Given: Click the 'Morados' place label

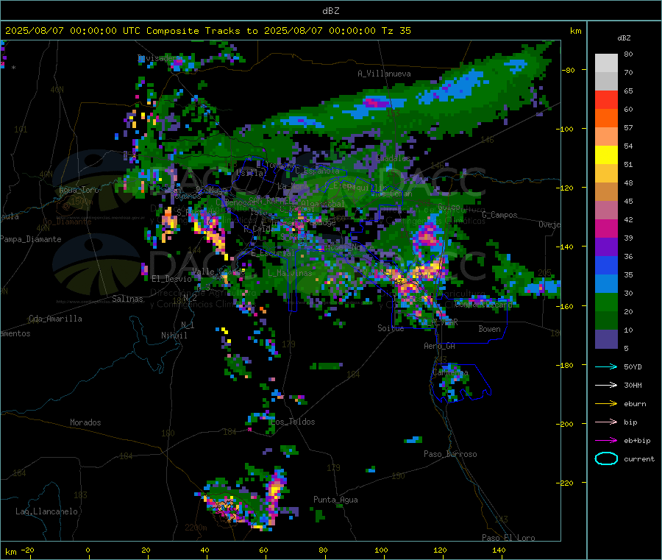Looking at the screenshot, I should point(85,422).
